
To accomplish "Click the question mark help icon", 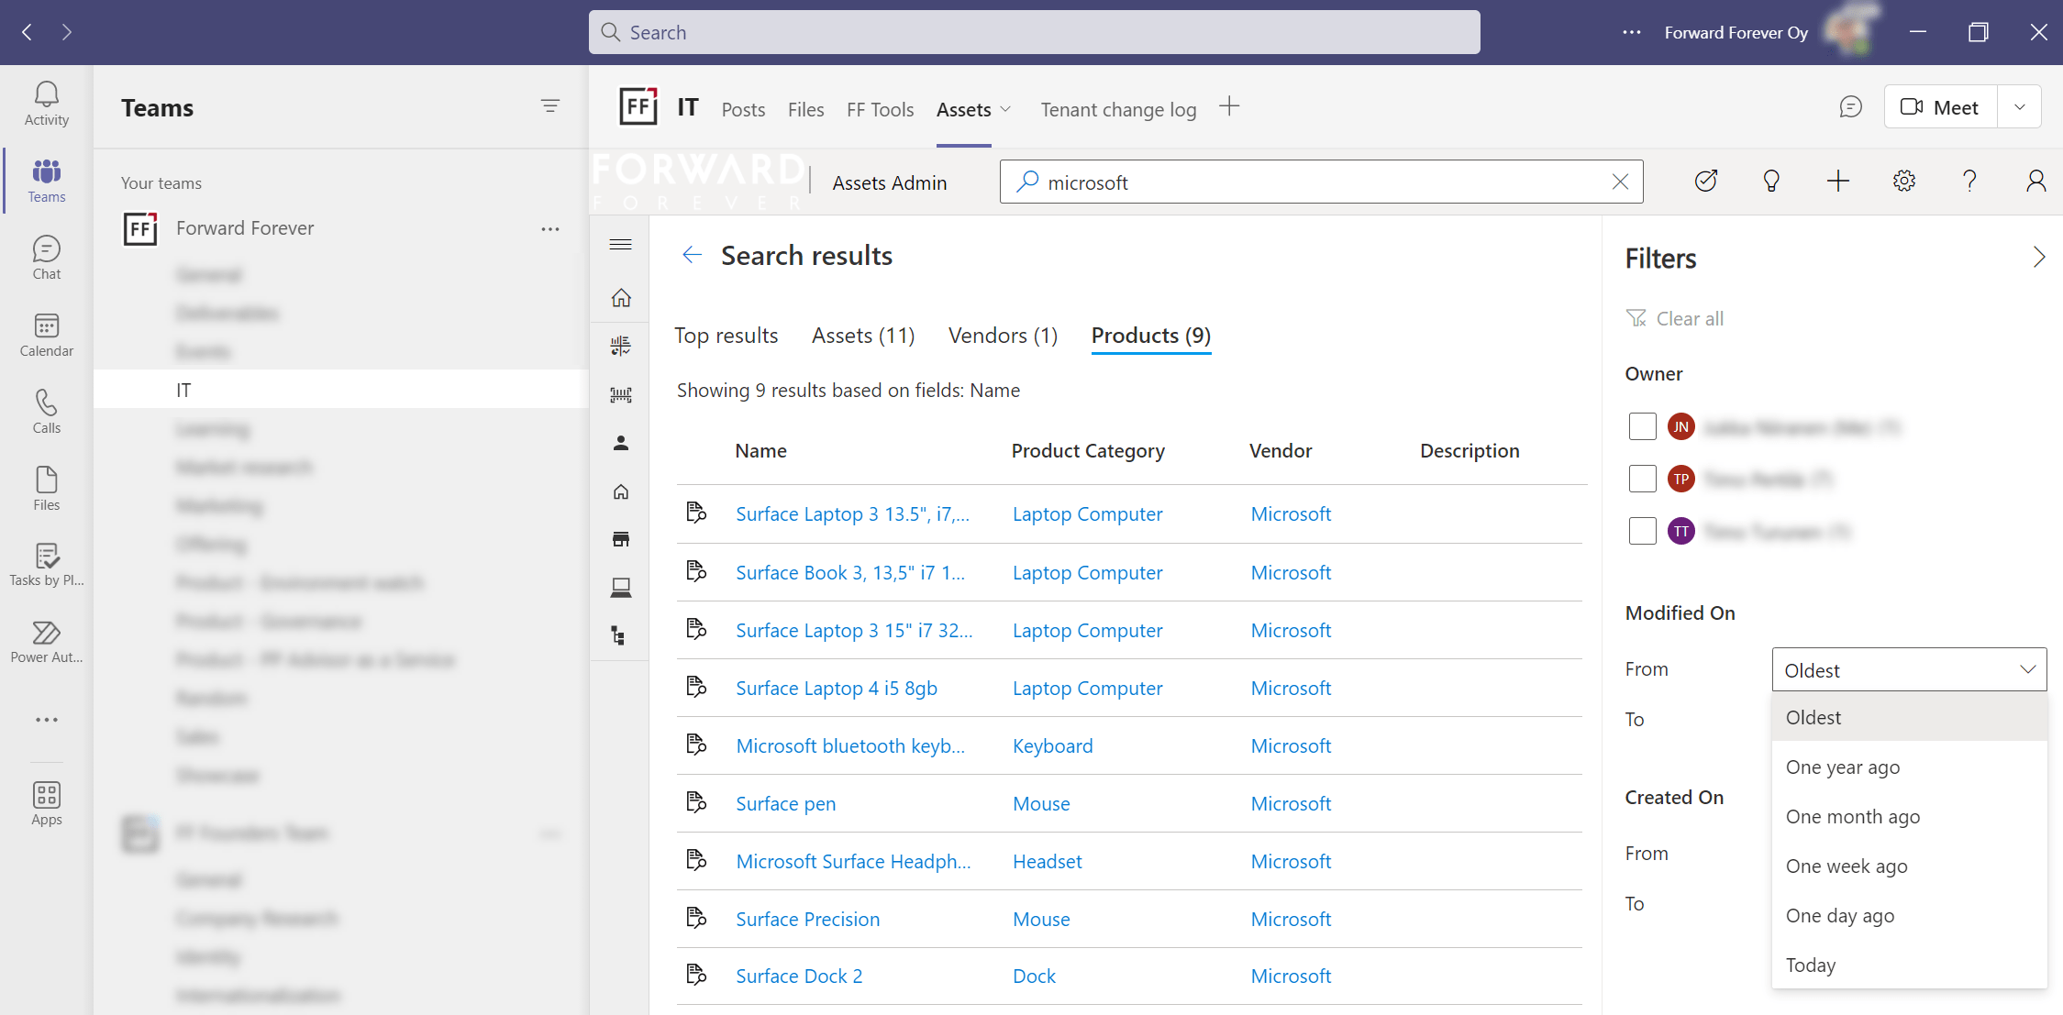I will (x=1969, y=182).
